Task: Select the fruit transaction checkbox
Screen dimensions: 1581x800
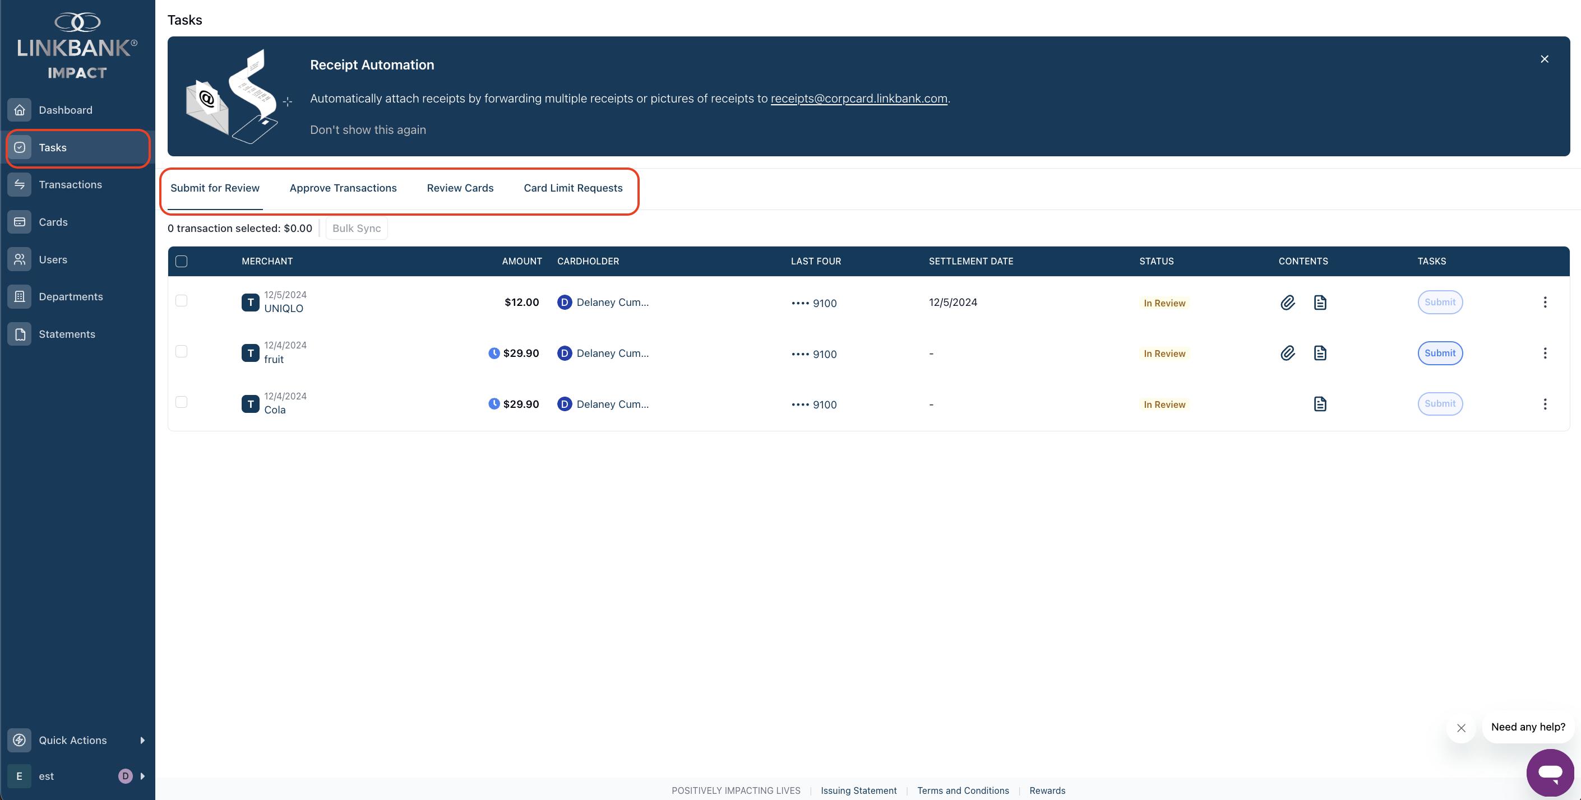Action: click(x=182, y=351)
